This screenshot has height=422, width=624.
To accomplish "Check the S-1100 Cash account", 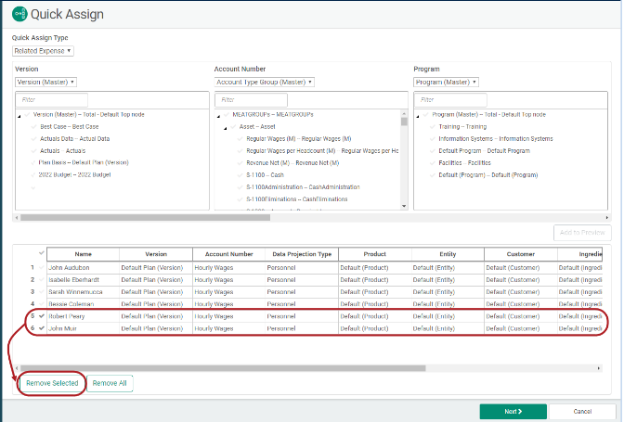I will 240,175.
